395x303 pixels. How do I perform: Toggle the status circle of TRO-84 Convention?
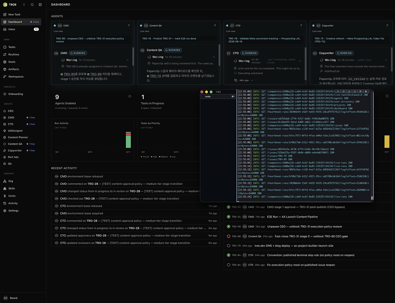(229, 255)
